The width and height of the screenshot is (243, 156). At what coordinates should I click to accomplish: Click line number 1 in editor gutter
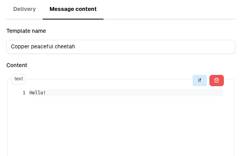(x=24, y=93)
